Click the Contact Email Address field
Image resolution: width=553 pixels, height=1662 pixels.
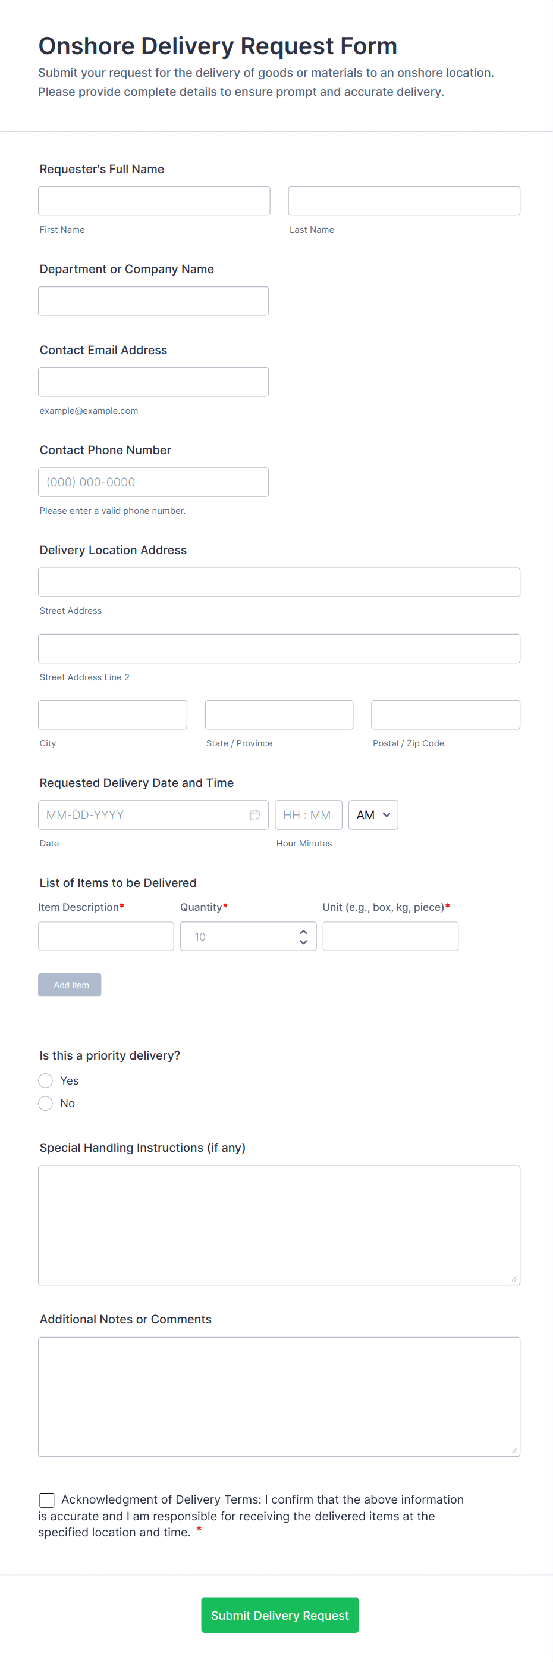click(153, 382)
